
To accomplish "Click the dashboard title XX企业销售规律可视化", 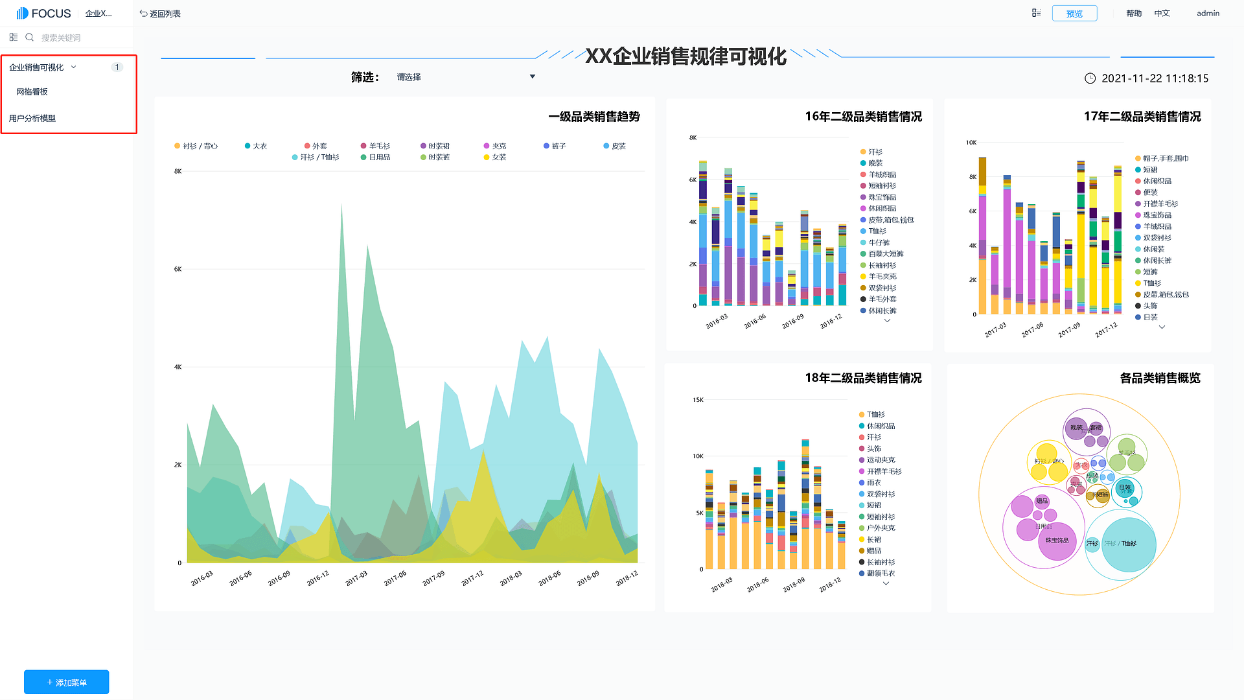I will 686,56.
